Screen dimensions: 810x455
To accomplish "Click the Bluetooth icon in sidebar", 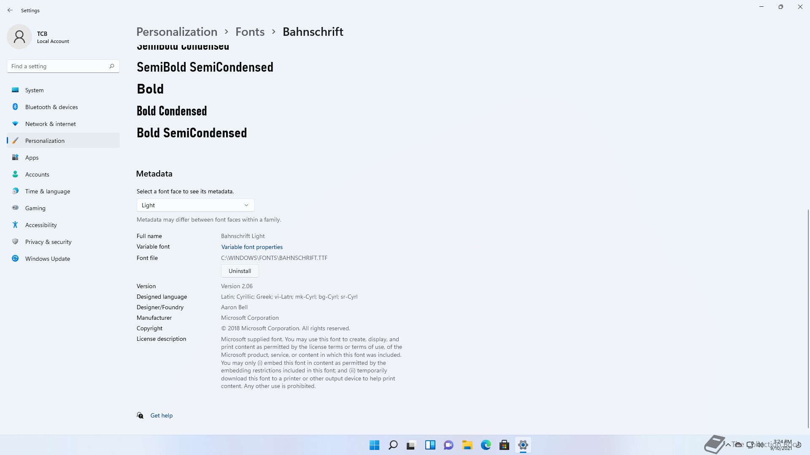I will (15, 107).
